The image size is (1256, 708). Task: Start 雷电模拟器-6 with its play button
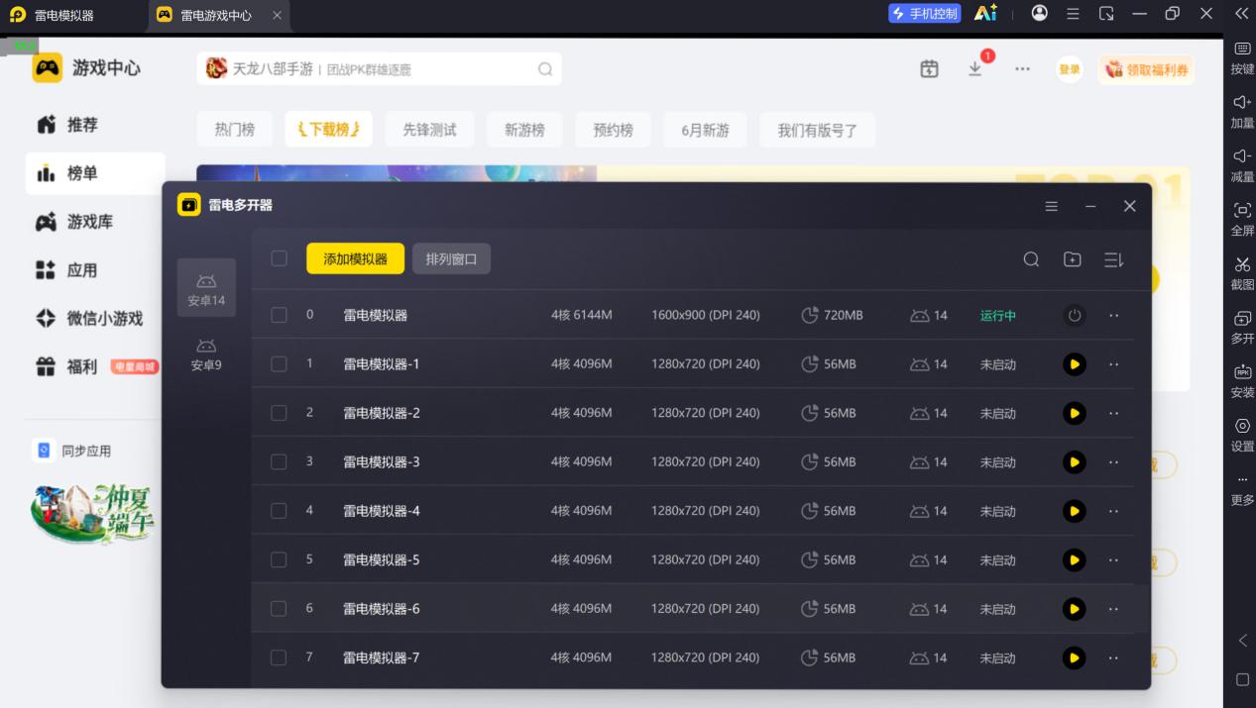1074,608
